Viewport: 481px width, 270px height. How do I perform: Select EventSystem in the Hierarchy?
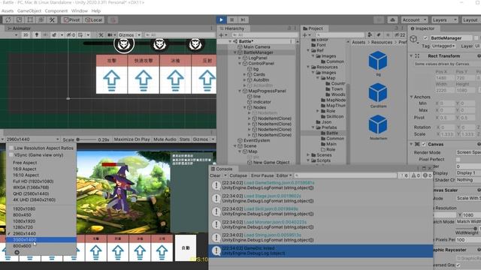click(x=256, y=140)
